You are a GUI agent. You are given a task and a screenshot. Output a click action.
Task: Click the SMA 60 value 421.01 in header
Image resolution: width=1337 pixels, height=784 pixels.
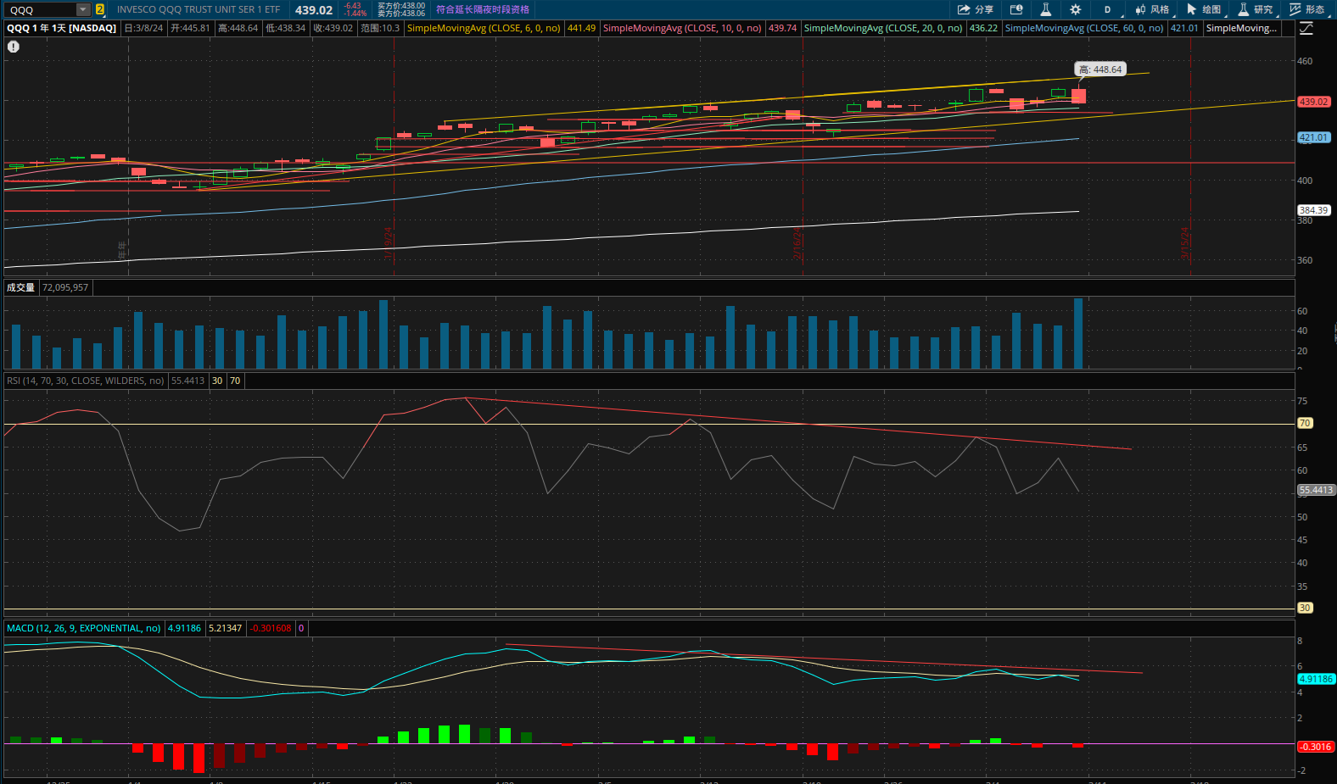click(x=1184, y=28)
